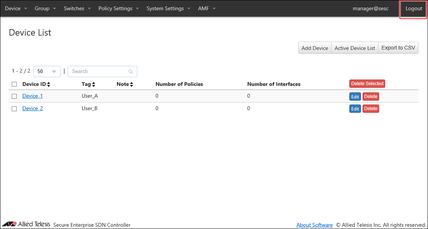Sort by Tag column arrows
This screenshot has width=428, height=229.
(x=93, y=84)
